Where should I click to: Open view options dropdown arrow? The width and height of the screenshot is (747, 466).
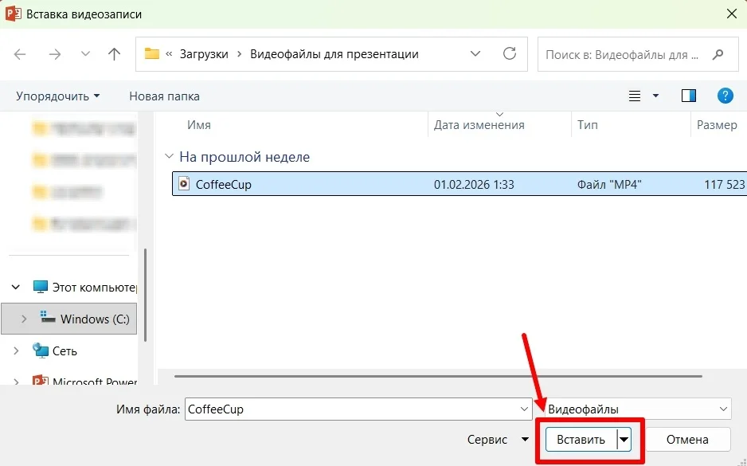655,96
